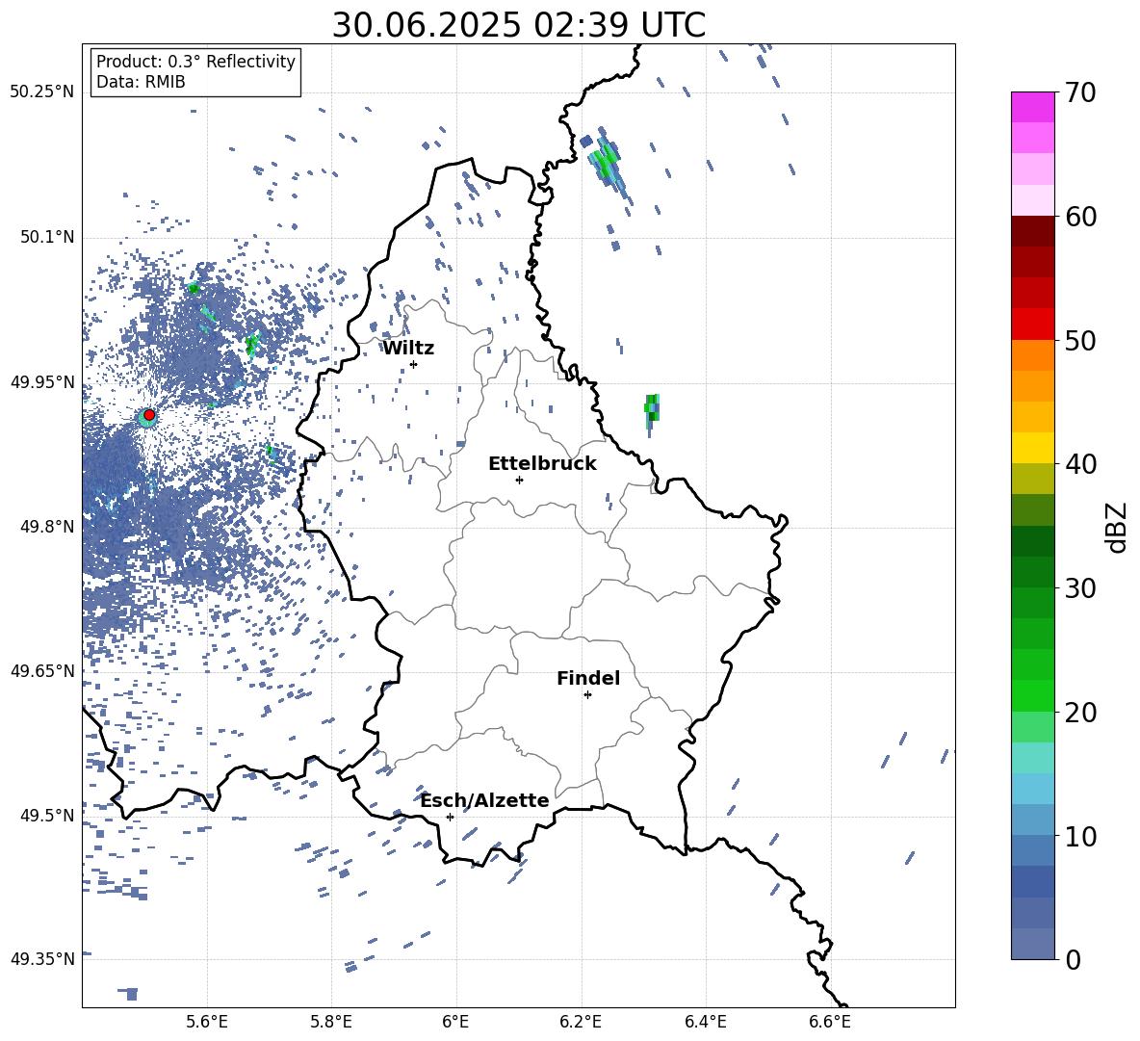Click the 50 tick on the colorbar

[1081, 341]
